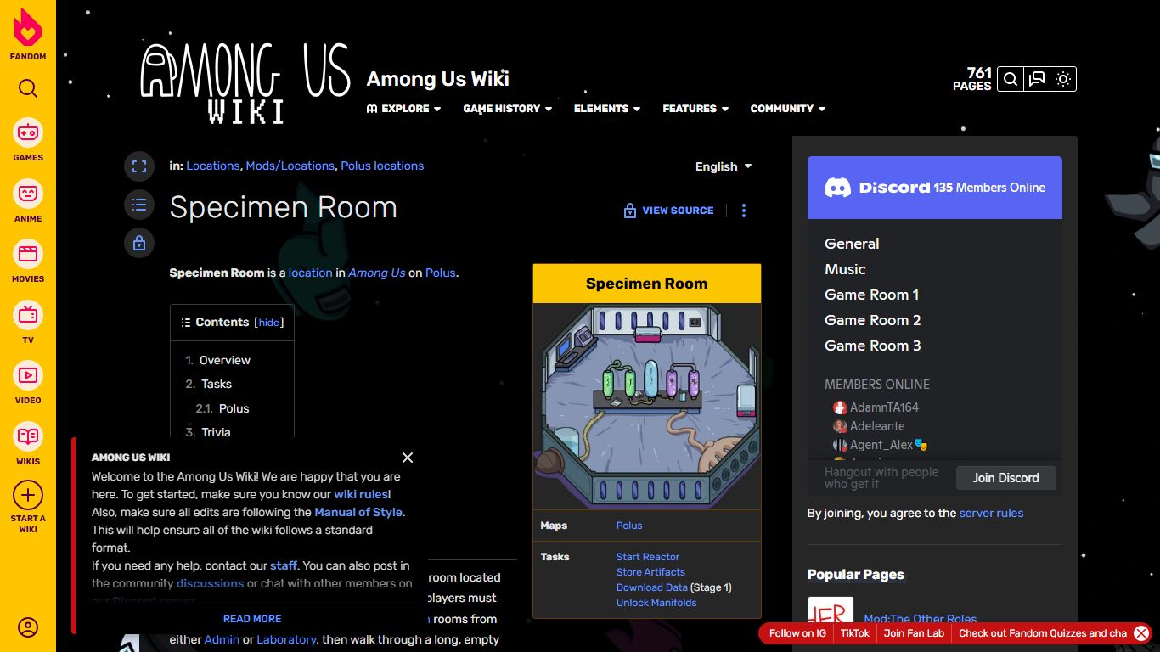Screen dimensions: 1160x652
Task: Click the Among Us Wiki logo
Action: tap(245, 84)
